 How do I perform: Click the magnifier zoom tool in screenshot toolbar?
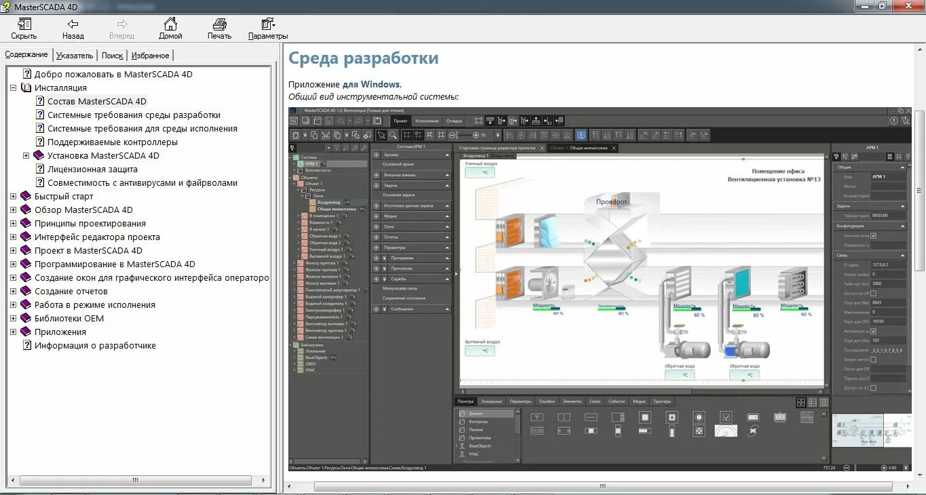click(x=393, y=135)
